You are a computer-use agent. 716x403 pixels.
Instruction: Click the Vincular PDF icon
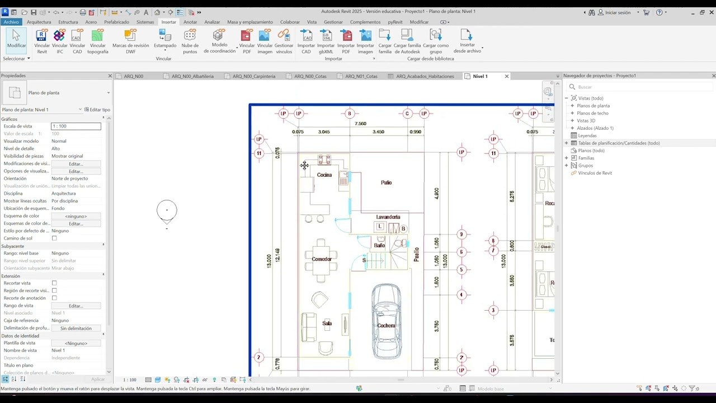247,42
